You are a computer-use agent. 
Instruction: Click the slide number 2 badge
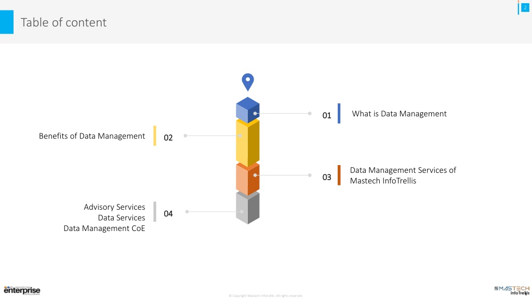[525, 7]
